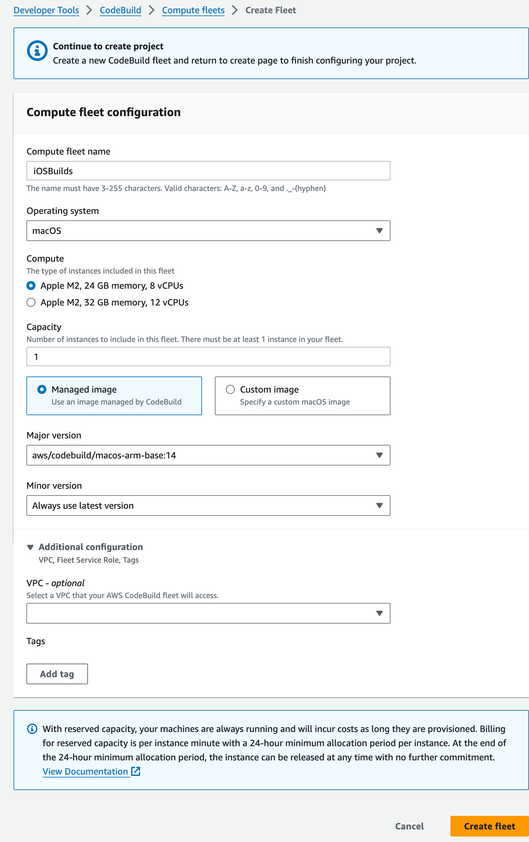This screenshot has height=842, width=529.
Task: Expand the Minor version dropdown
Action: click(208, 506)
